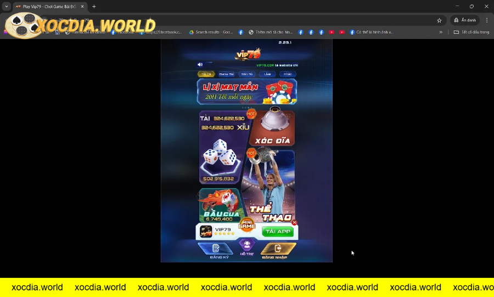This screenshot has width=494, height=297.
Task: Show hidden bookmarks with the double chevron
Action: coord(441,32)
